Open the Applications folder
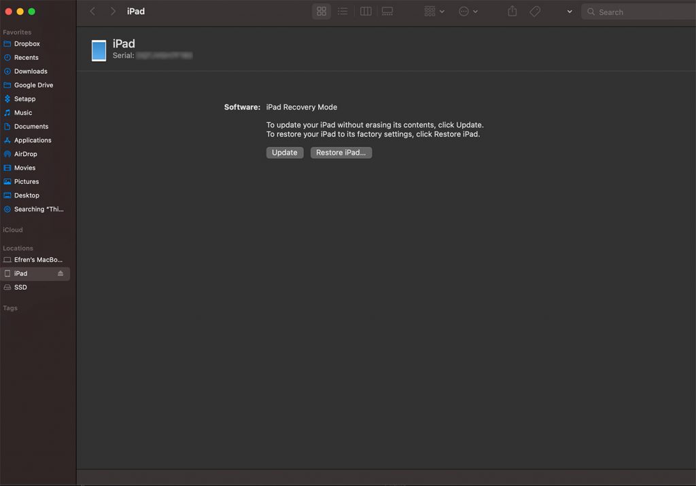This screenshot has width=696, height=486. (35, 140)
